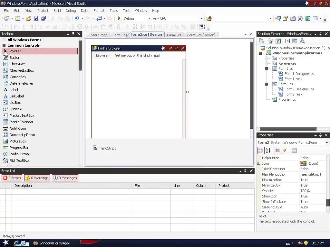This screenshot has height=247, width=330.
Task: Save the current file with the floppy icon
Action: click(x=36, y=18)
